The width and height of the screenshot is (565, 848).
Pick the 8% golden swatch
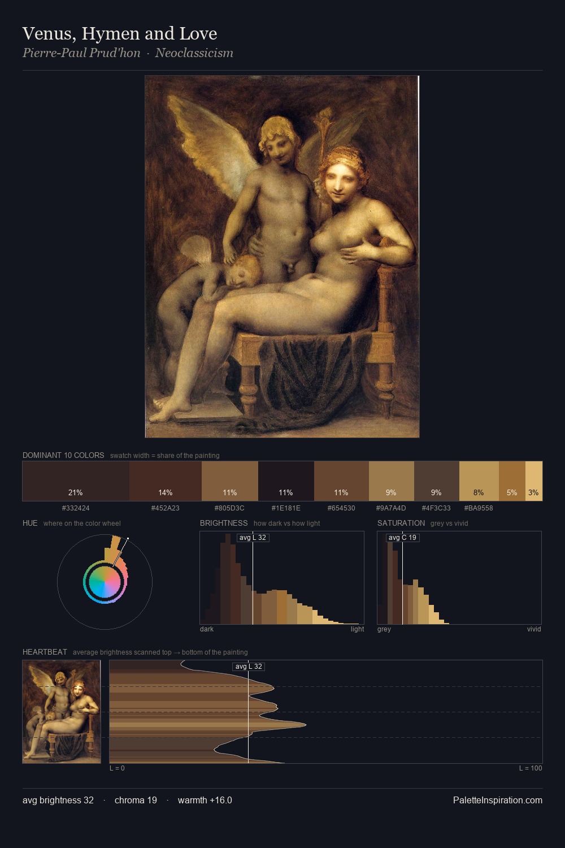click(x=479, y=481)
